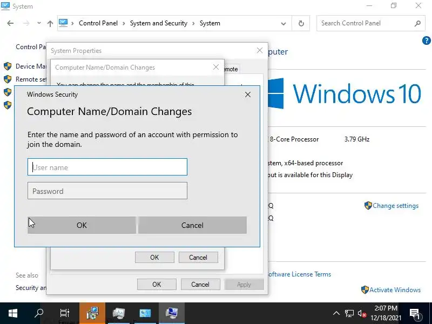The image size is (432, 324).
Task: Click the third shield icon in the left sidebar
Action: coord(8,92)
